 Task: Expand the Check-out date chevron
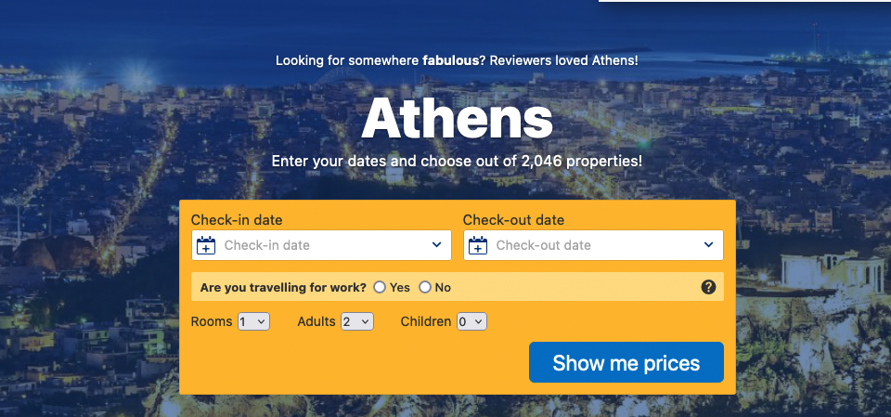pos(708,244)
